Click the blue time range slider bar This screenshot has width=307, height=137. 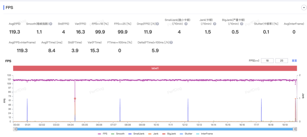[x=155, y=129]
